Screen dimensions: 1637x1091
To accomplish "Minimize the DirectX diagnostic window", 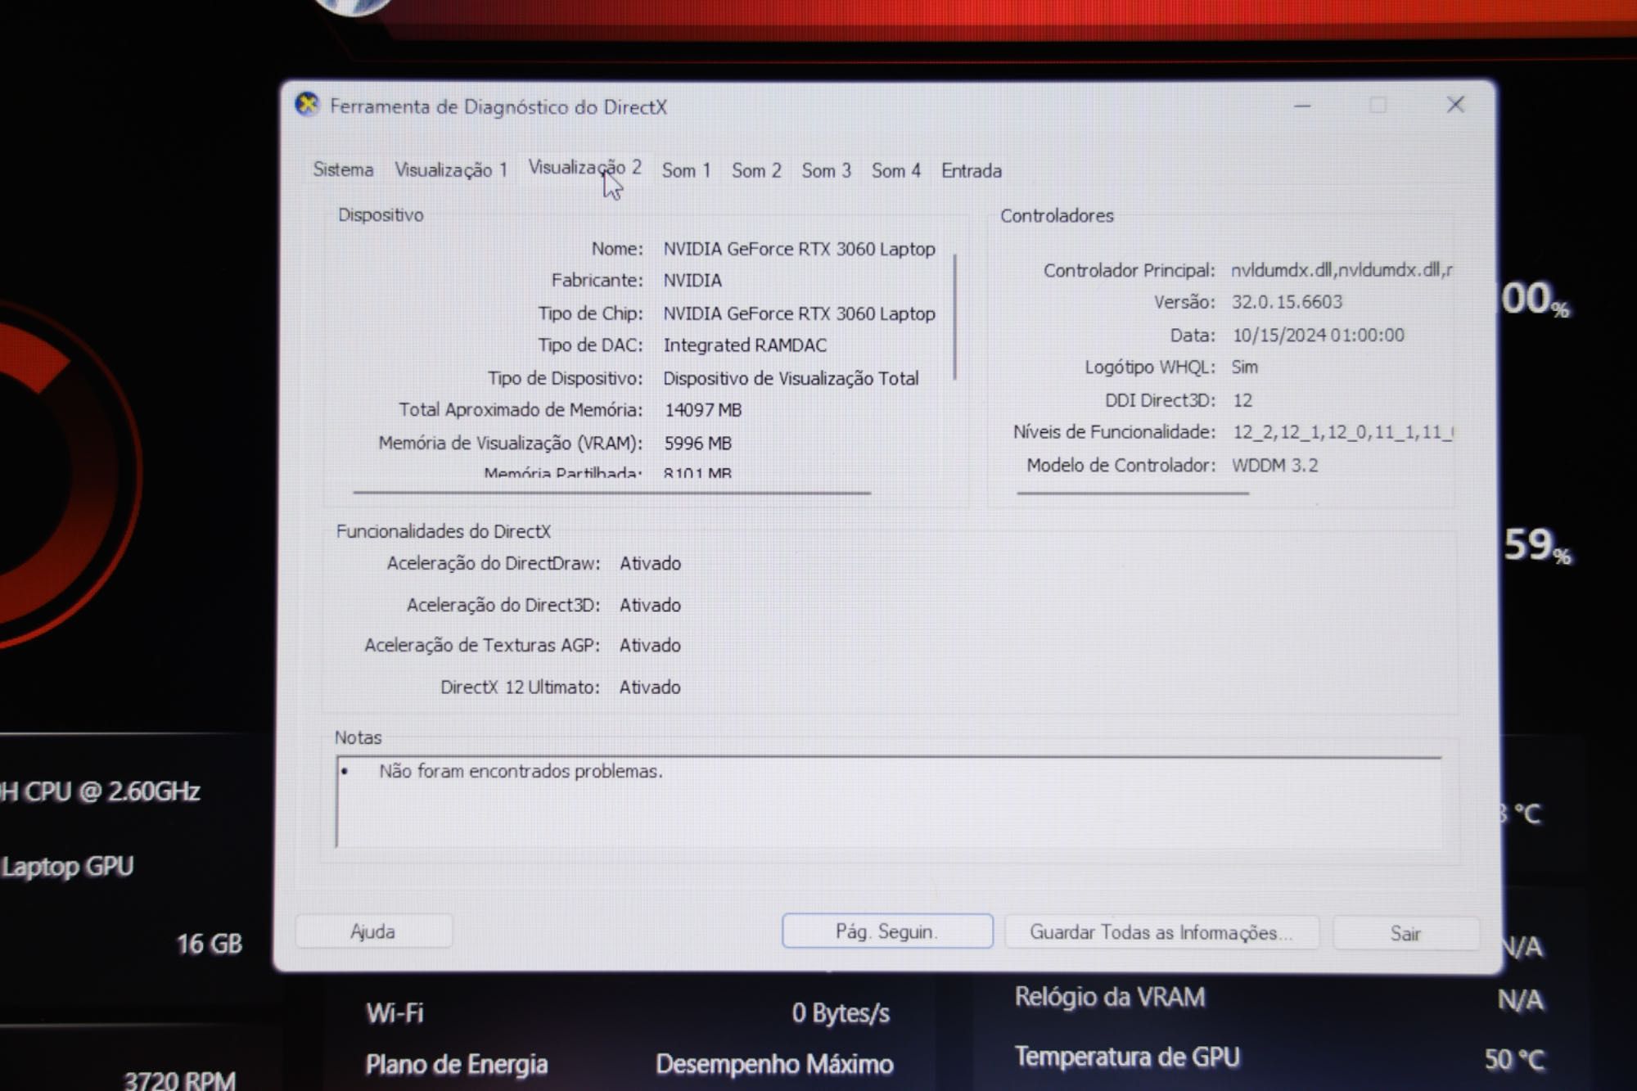I will coord(1302,106).
